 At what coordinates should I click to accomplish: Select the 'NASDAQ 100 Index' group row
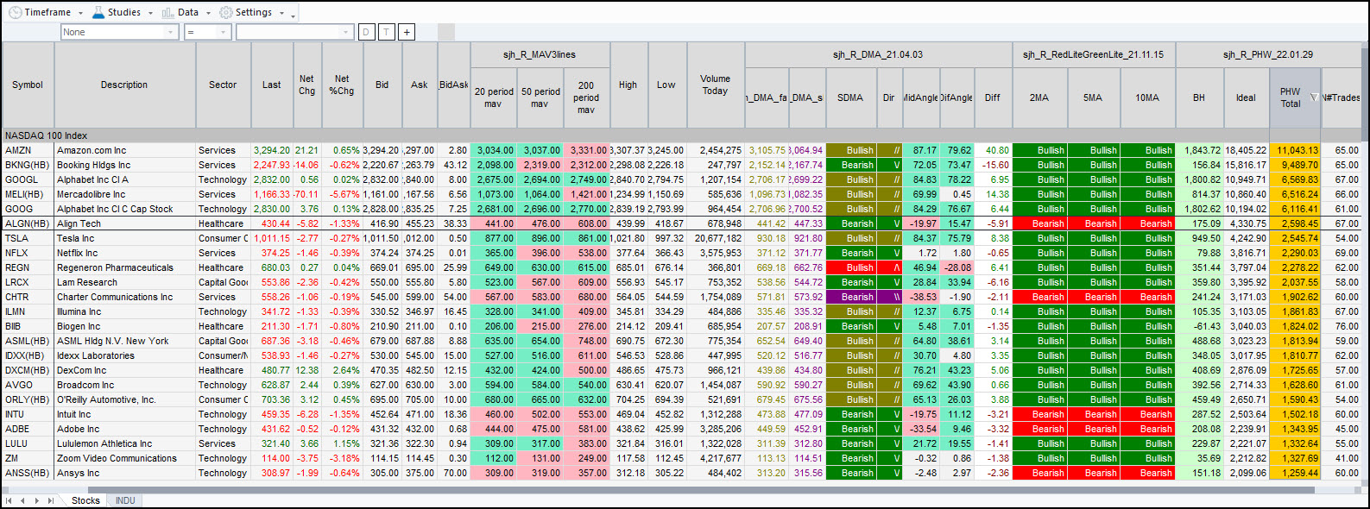[x=682, y=135]
